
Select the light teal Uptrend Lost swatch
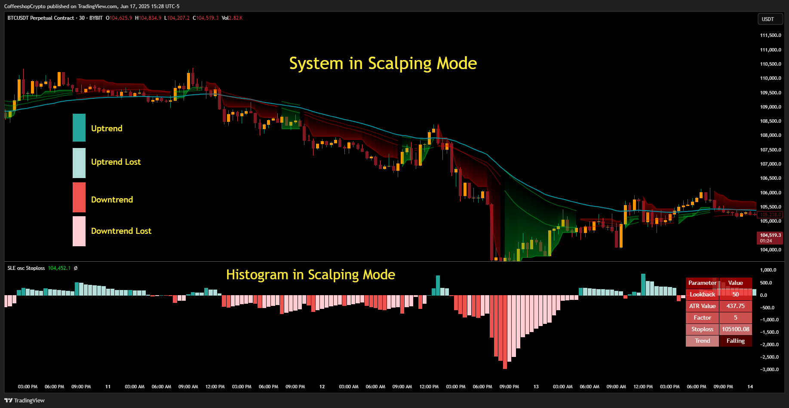tap(79, 163)
